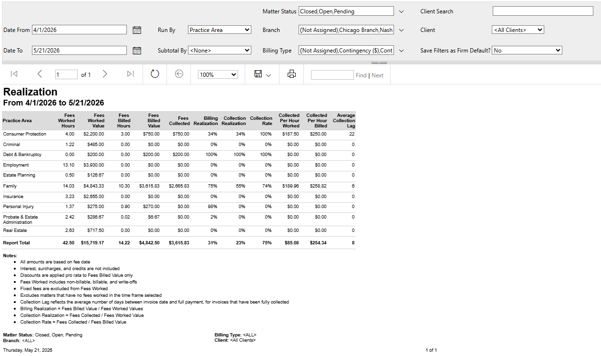Screen dimensions: 601x356
Task: Select the Consumer Protection row label
Action: tap(25, 134)
